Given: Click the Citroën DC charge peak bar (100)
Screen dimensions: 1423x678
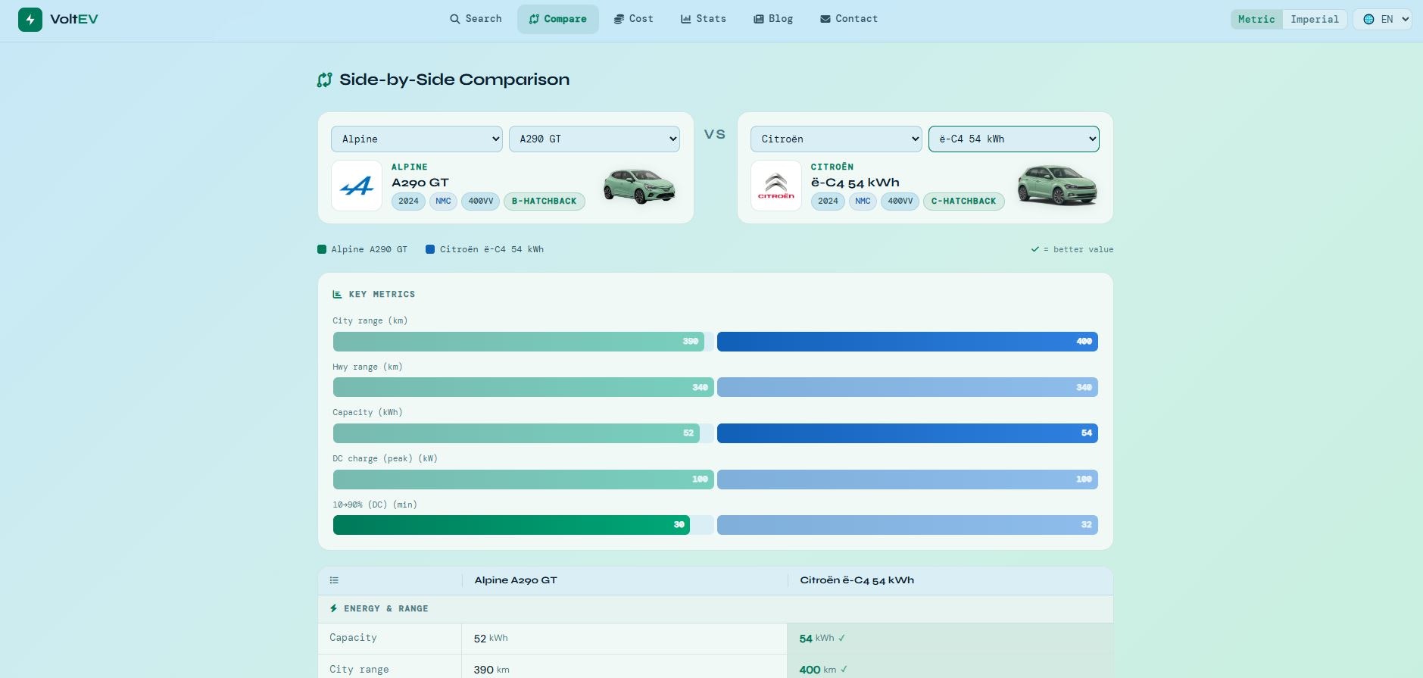Looking at the screenshot, I should (x=907, y=480).
